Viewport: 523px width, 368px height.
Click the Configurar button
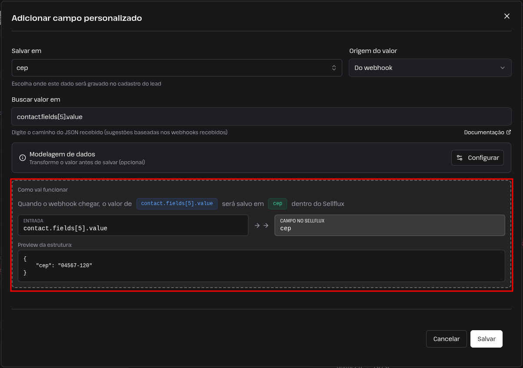(477, 158)
